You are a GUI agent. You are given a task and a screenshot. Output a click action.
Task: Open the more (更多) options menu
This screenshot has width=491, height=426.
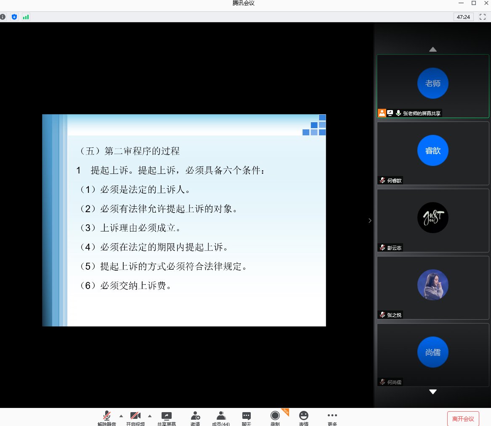332,418
